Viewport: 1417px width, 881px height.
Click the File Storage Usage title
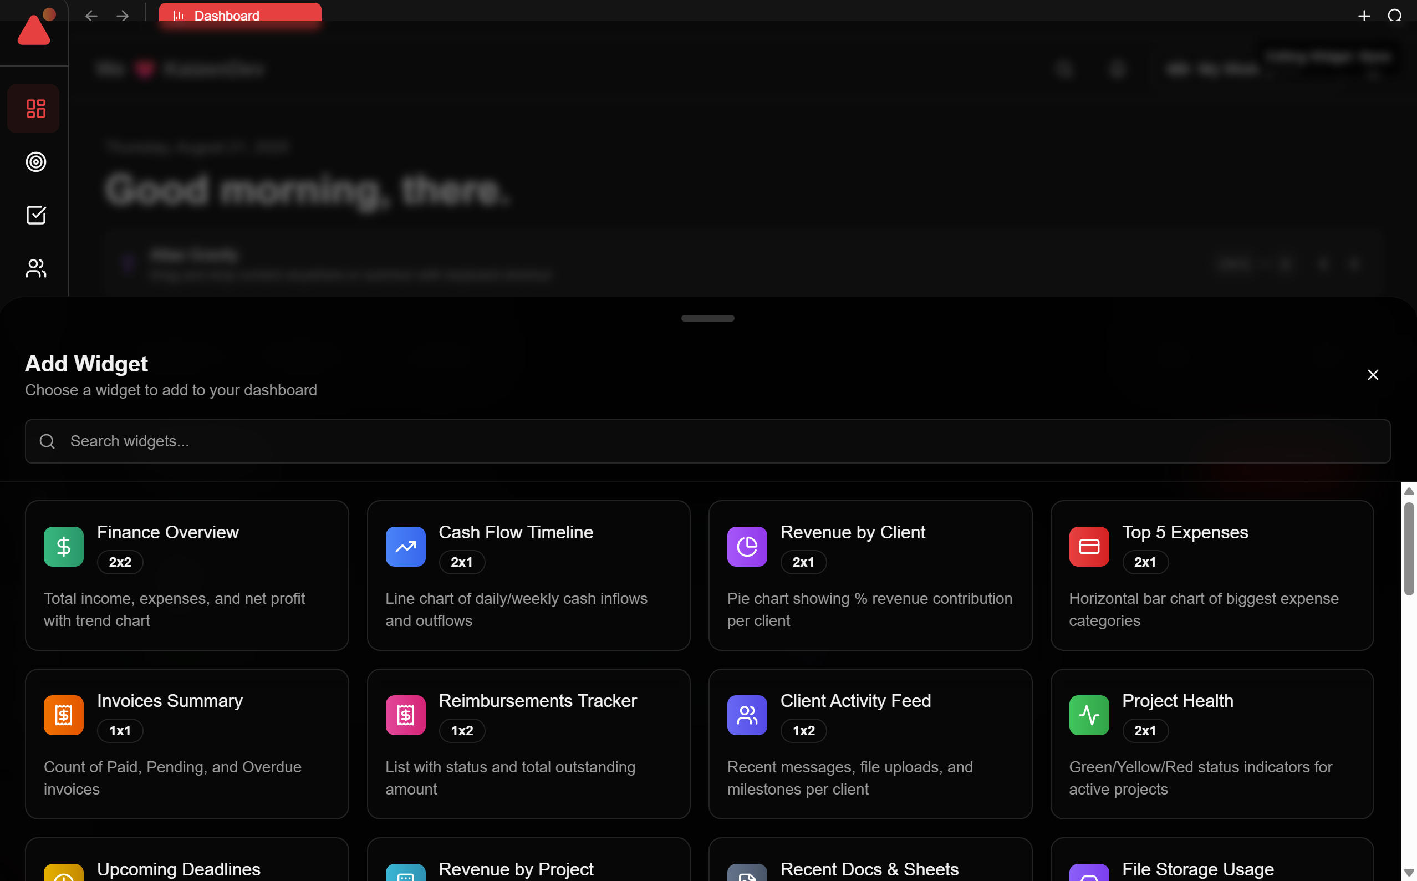(1198, 869)
